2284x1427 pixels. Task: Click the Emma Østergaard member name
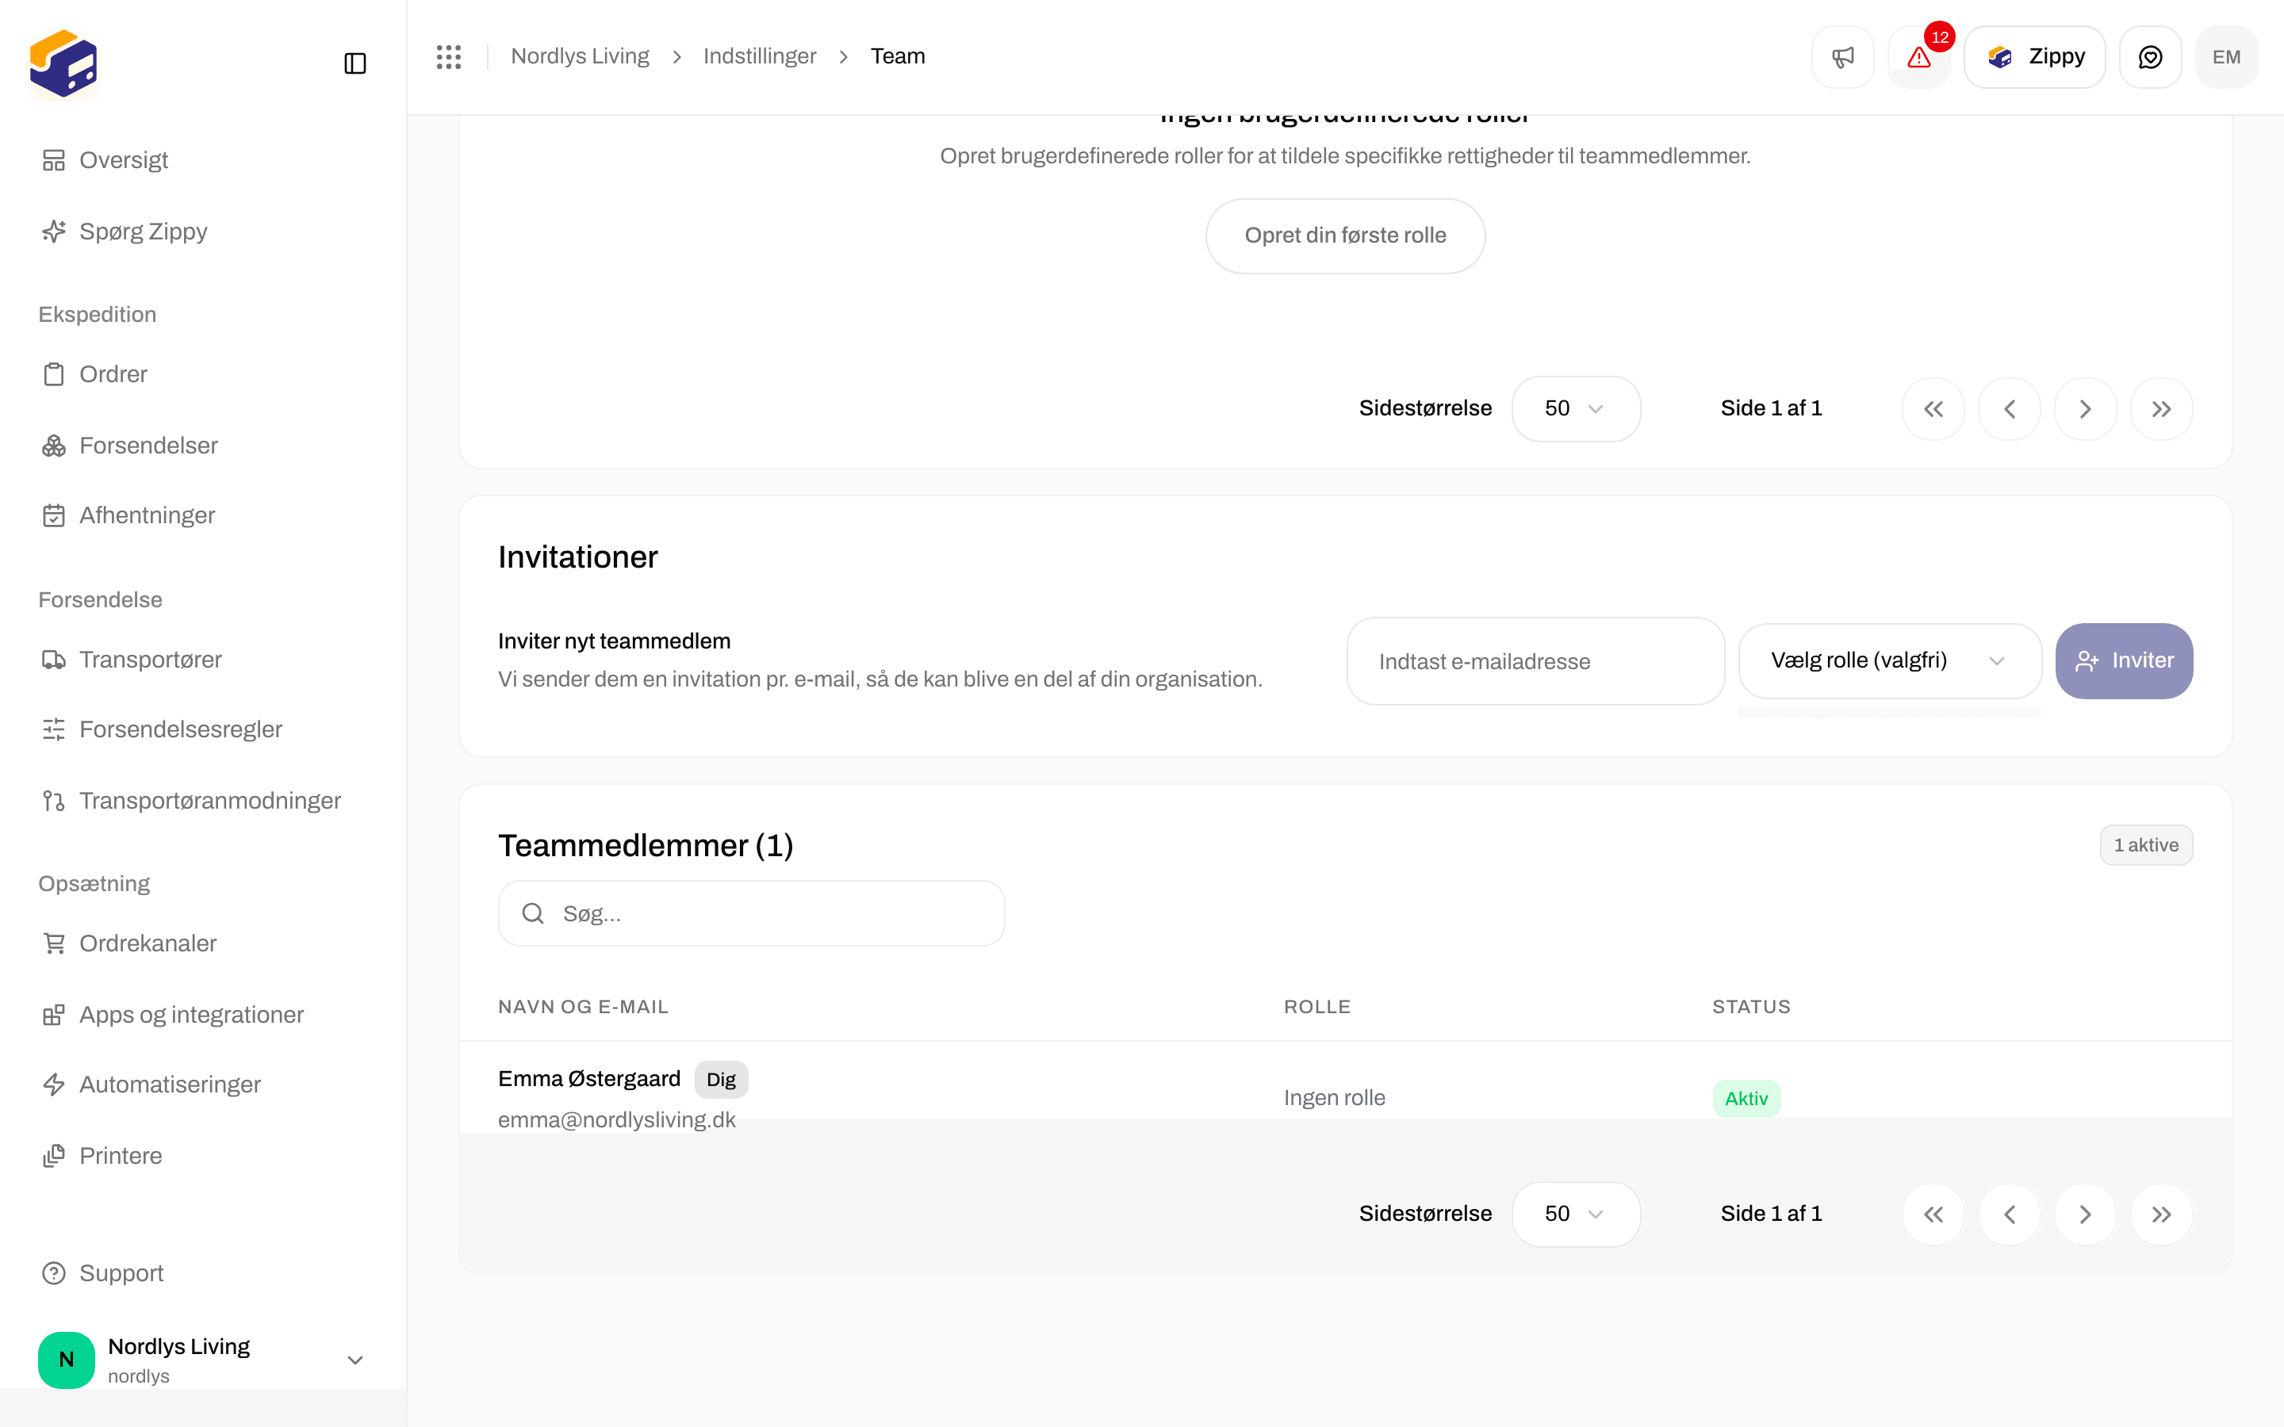pos(589,1079)
